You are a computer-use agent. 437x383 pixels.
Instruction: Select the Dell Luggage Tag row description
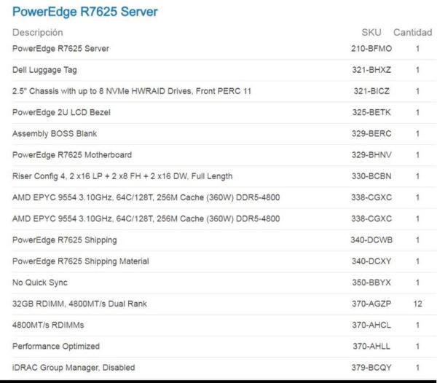[44, 70]
